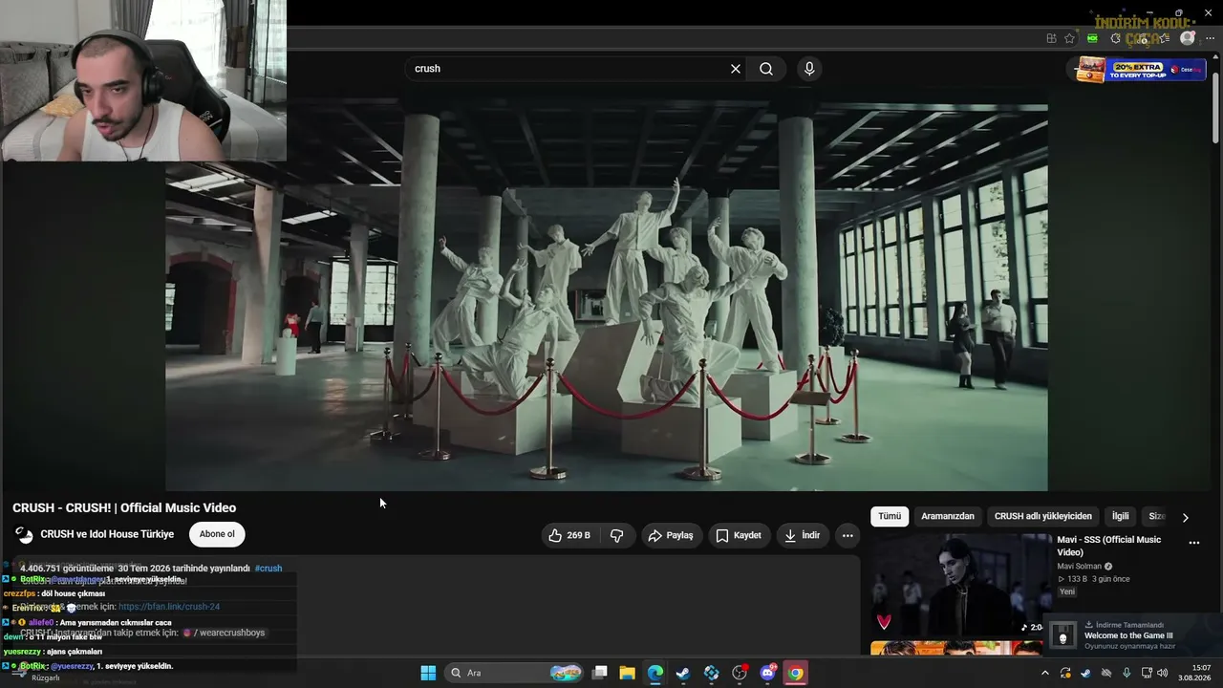Open options for the Mavi - SSS video
1223x688 pixels.
point(1193,543)
